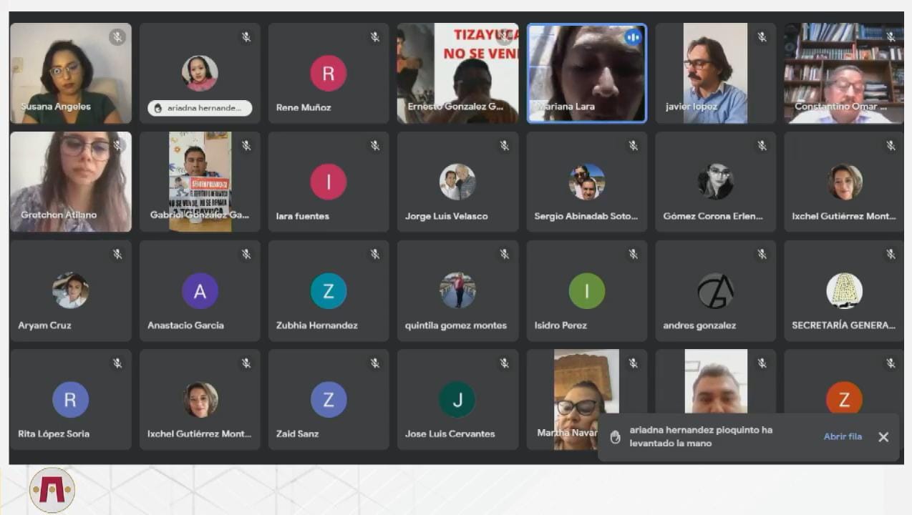Click andres gonzalez's profile picture
Image resolution: width=912 pixels, height=515 pixels.
point(715,291)
